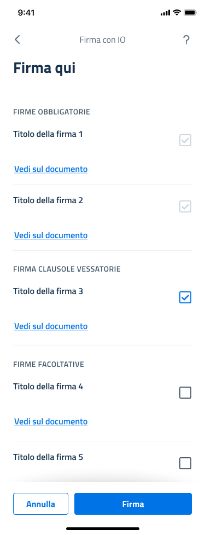Open Vedi sul documento under firma 4
This screenshot has width=205, height=535.
pos(51,422)
